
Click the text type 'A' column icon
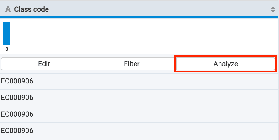8,10
